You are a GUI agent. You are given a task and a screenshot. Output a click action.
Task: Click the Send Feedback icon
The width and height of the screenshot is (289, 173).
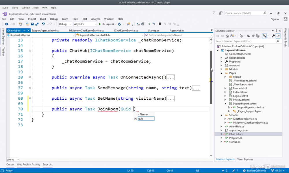click(x=221, y=13)
